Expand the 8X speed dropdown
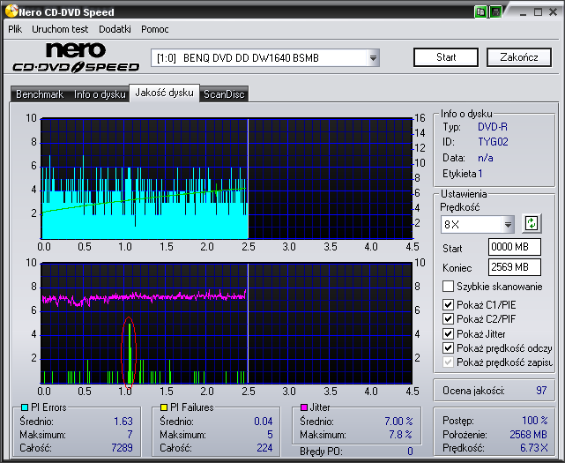565x463 pixels. (508, 225)
